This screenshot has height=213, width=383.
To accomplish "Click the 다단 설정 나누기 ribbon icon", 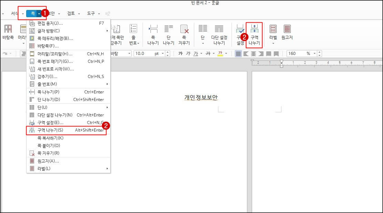I will 219,34.
